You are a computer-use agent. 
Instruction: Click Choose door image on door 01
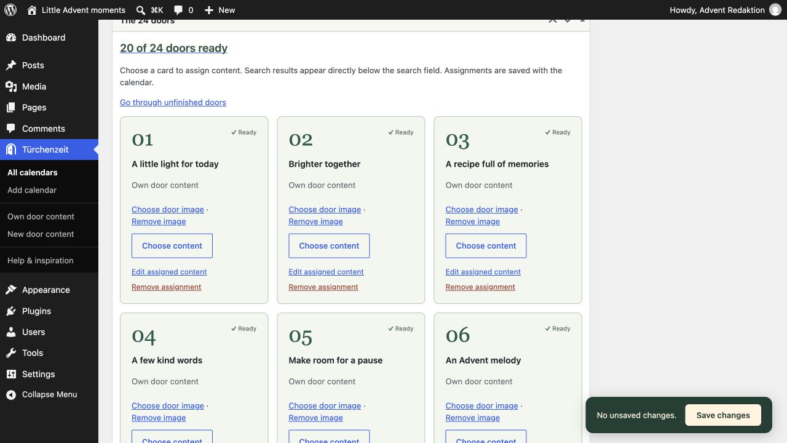168,209
